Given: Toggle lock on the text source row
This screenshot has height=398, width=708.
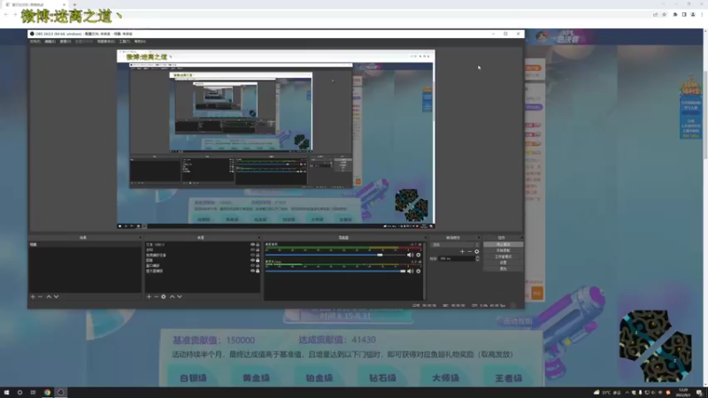Looking at the screenshot, I should click(258, 245).
